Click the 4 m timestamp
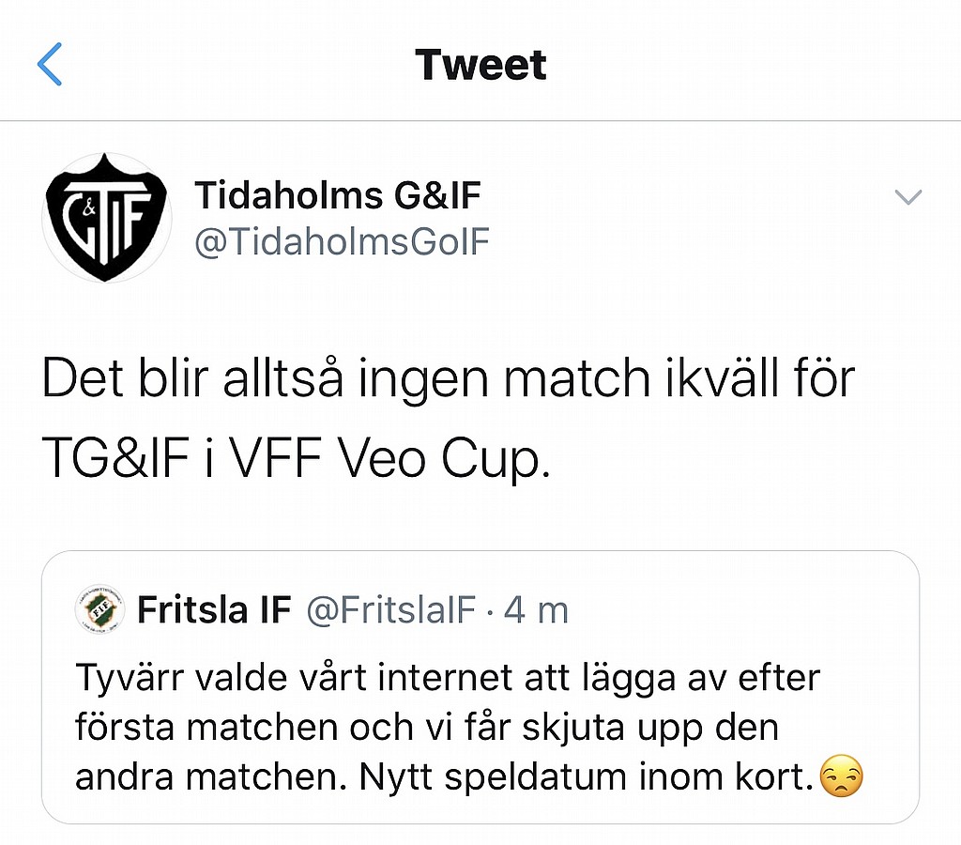Screen dimensions: 961x845 (536, 610)
